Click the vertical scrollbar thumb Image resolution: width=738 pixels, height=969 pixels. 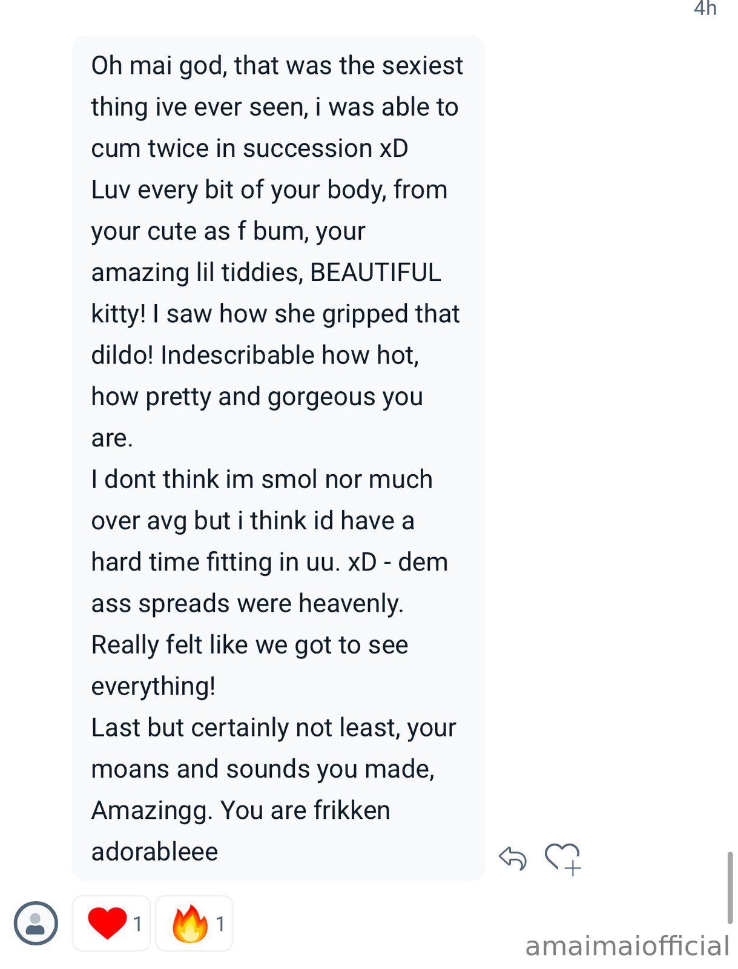pos(730,888)
